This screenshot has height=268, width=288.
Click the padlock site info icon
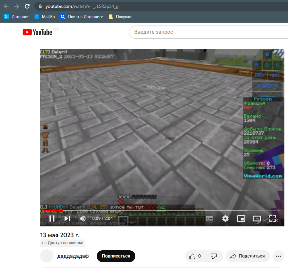40,7
